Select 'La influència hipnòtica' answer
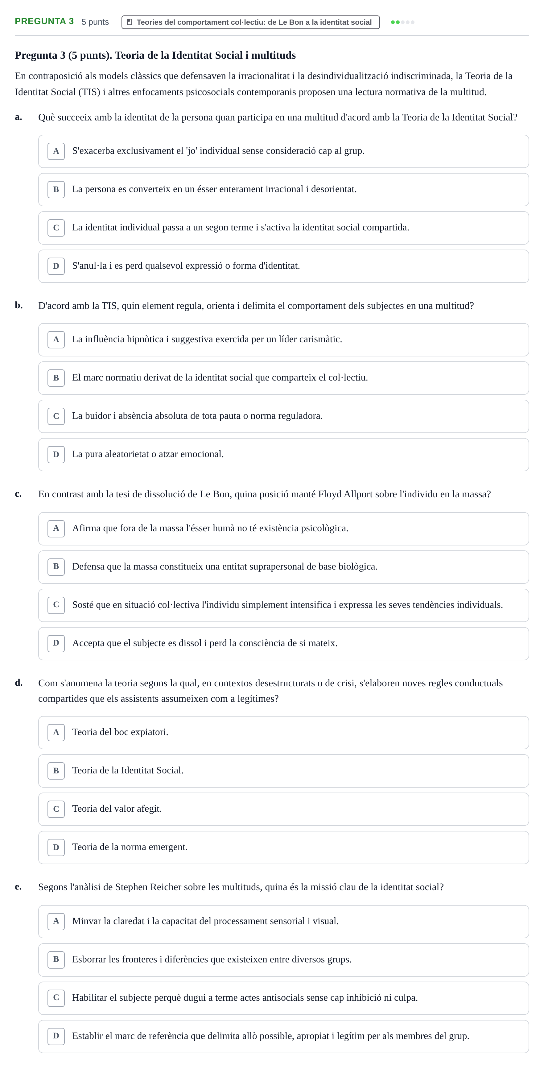 coord(283,339)
